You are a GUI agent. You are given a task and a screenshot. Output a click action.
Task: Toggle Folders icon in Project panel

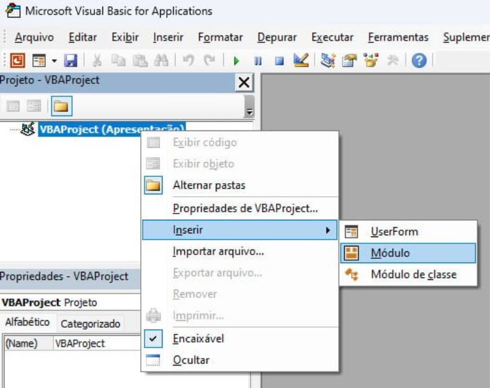[x=61, y=106]
